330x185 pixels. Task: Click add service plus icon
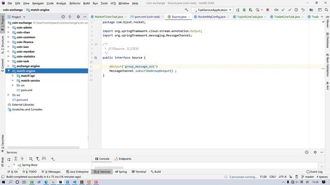point(53,159)
